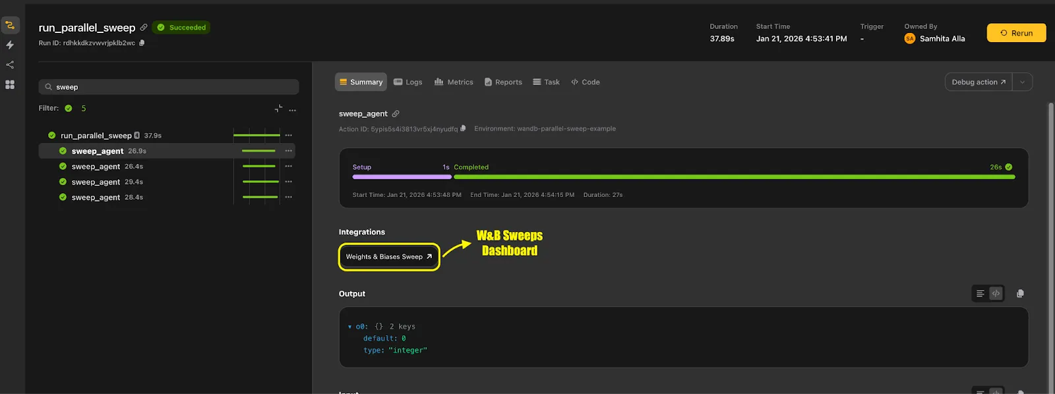Image resolution: width=1055 pixels, height=394 pixels.
Task: Select the sweep_agent 26.4s row
Action: pos(166,166)
